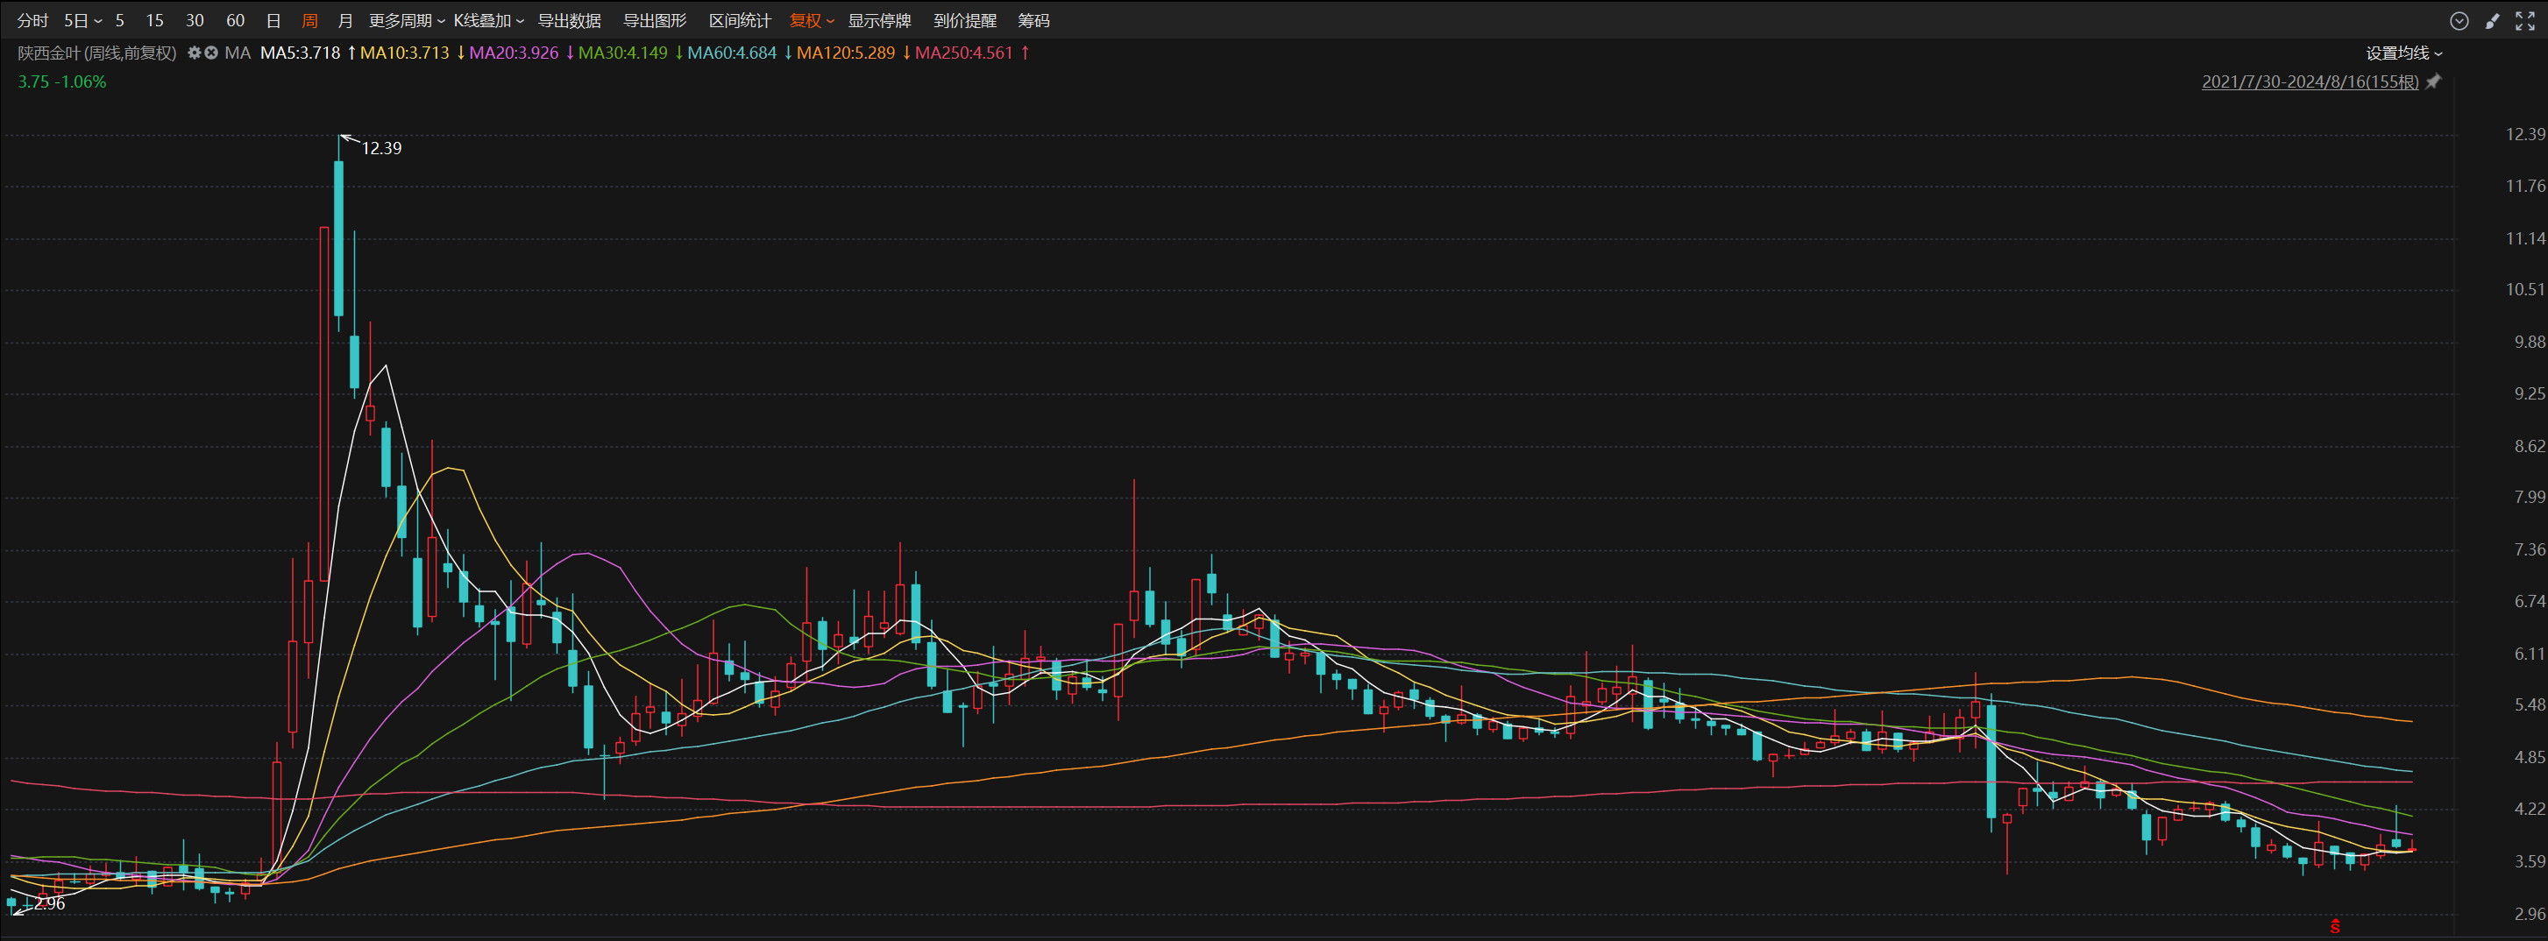Select the 30-minute period
This screenshot has height=941, width=2548.
pyautogui.click(x=195, y=21)
